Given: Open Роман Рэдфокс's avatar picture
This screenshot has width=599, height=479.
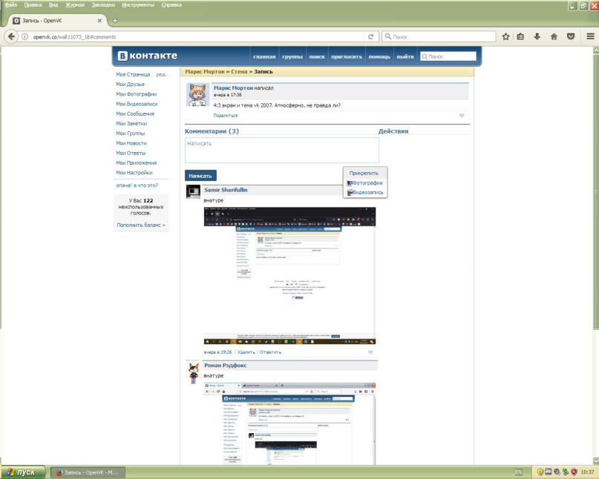Looking at the screenshot, I should pos(194,373).
